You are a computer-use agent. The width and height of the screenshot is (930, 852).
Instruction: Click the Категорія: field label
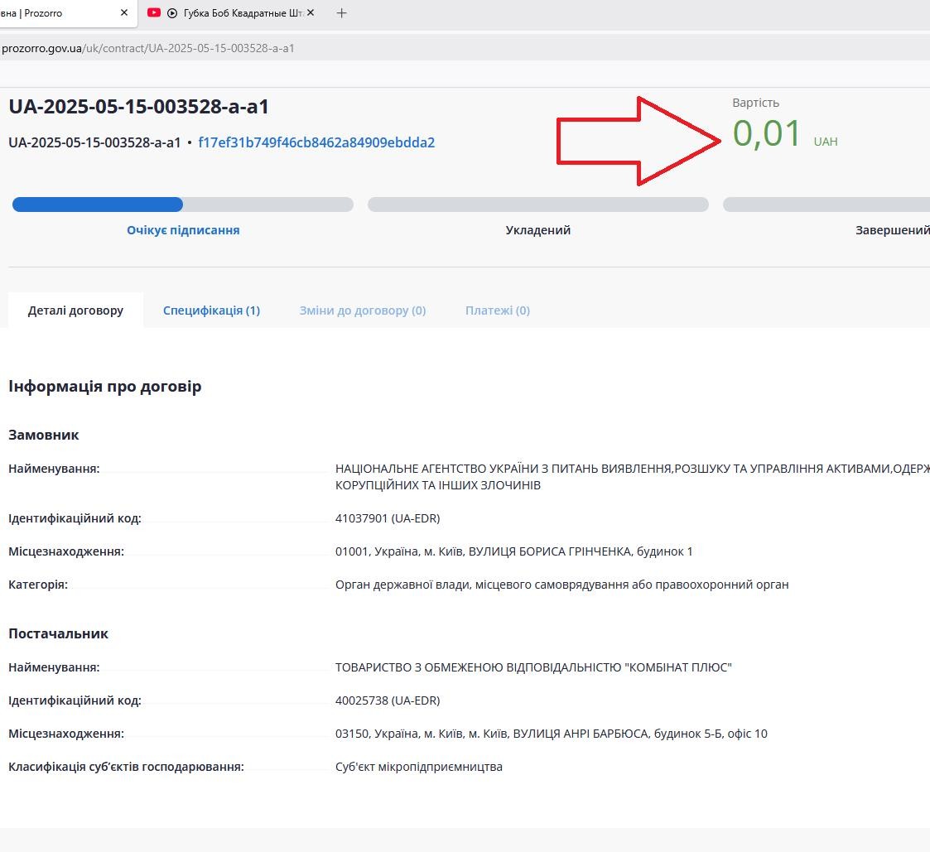point(38,585)
